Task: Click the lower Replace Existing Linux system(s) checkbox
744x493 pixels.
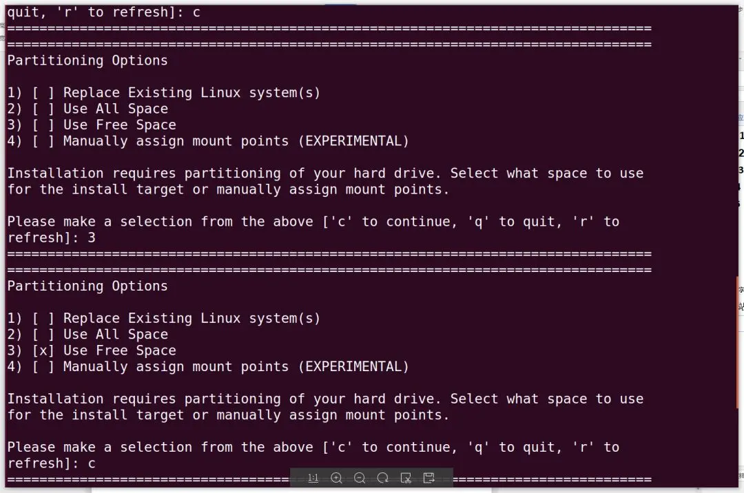Action: pos(43,319)
